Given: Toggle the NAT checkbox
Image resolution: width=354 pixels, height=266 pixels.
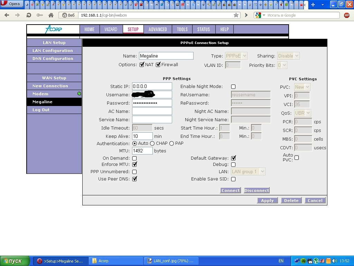Looking at the screenshot, I should tap(142, 65).
